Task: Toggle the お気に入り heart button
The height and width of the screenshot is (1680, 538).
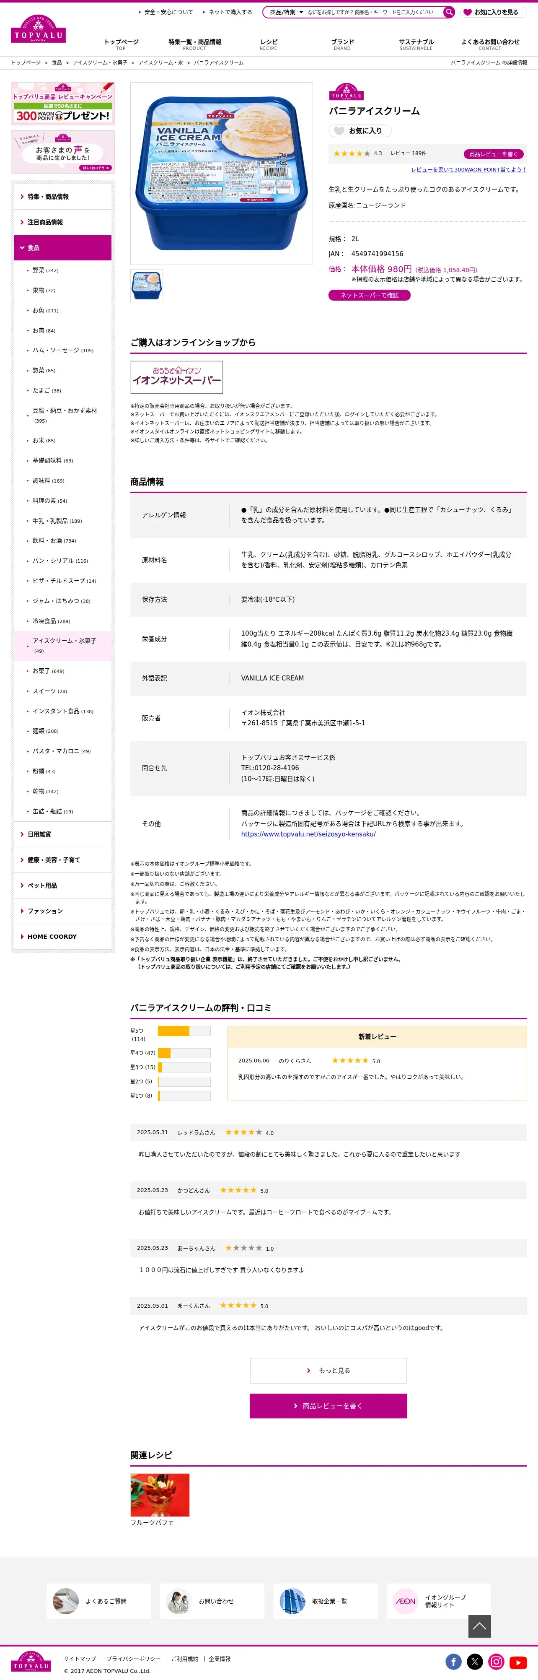Action: tap(360, 130)
